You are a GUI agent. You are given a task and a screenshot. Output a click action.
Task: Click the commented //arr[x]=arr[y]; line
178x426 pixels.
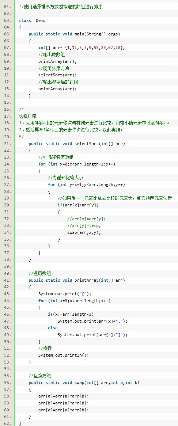point(86,219)
